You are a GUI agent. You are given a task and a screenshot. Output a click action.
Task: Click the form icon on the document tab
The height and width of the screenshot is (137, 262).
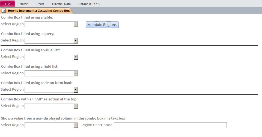pos(4,11)
